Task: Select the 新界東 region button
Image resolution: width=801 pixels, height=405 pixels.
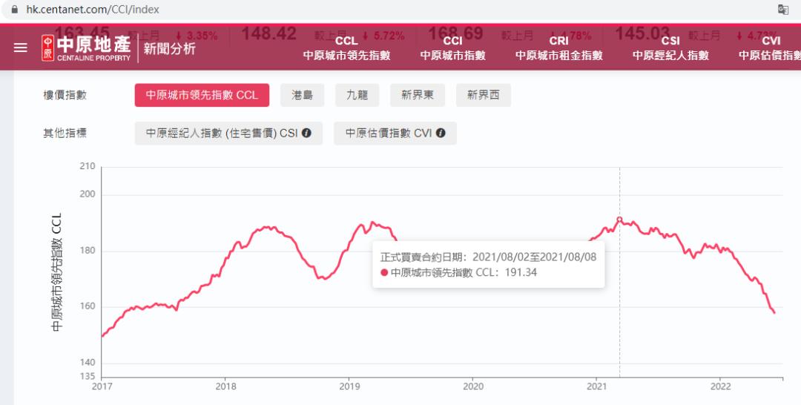Action: tap(418, 95)
